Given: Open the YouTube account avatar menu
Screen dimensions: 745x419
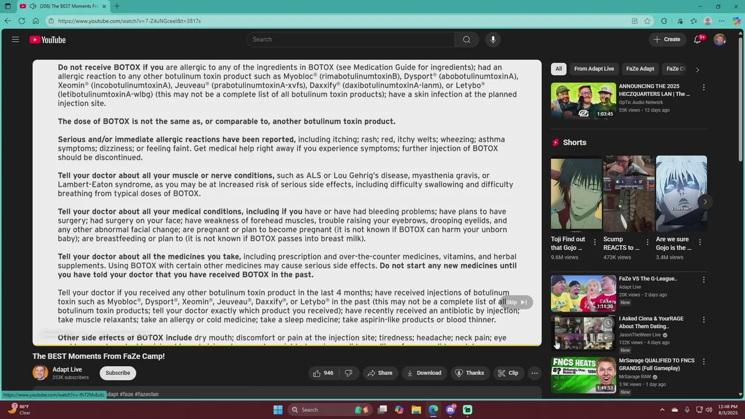Looking at the screenshot, I should coord(720,40).
